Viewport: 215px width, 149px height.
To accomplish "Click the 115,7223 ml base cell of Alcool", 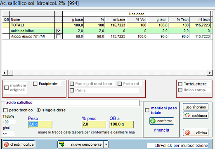I will click(x=116, y=36).
